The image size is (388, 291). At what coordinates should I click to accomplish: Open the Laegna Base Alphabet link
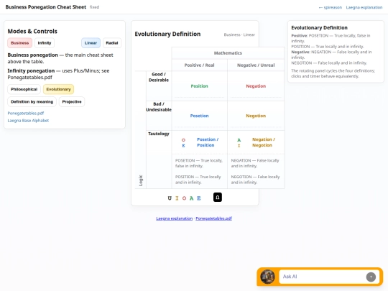tap(28, 121)
